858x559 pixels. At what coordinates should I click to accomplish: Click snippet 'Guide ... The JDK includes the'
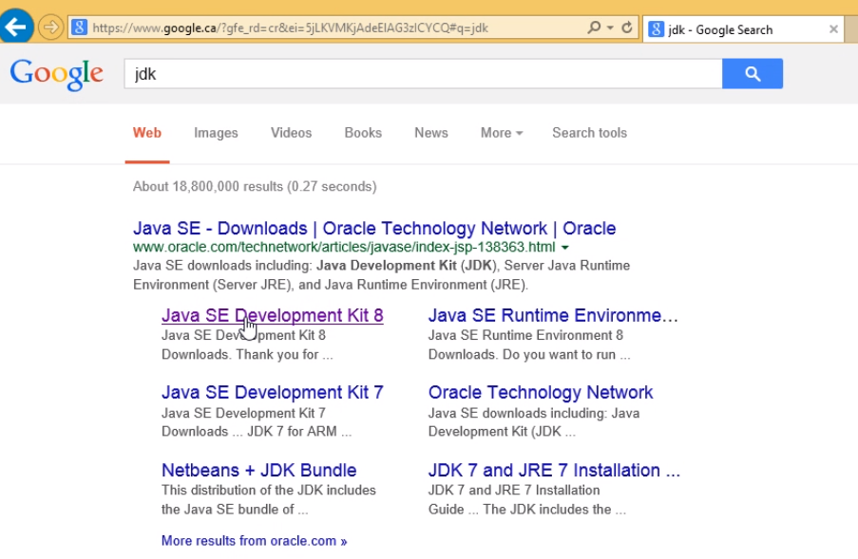526,510
